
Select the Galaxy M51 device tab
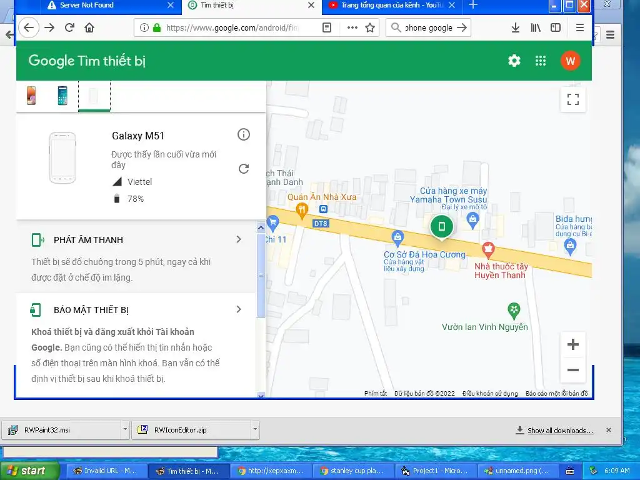[94, 96]
